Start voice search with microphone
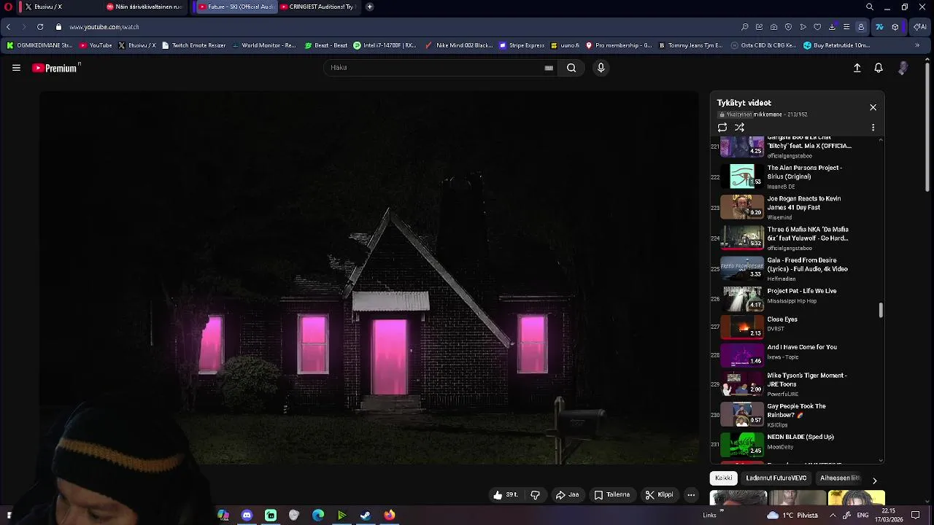 (601, 68)
